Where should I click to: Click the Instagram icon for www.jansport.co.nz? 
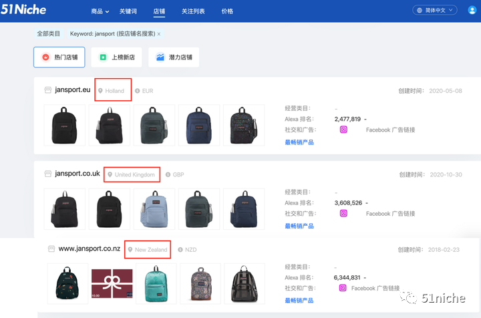343,288
